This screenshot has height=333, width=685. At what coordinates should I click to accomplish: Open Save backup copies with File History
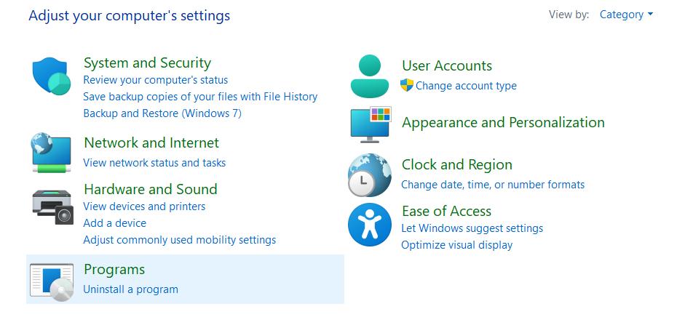coord(200,97)
